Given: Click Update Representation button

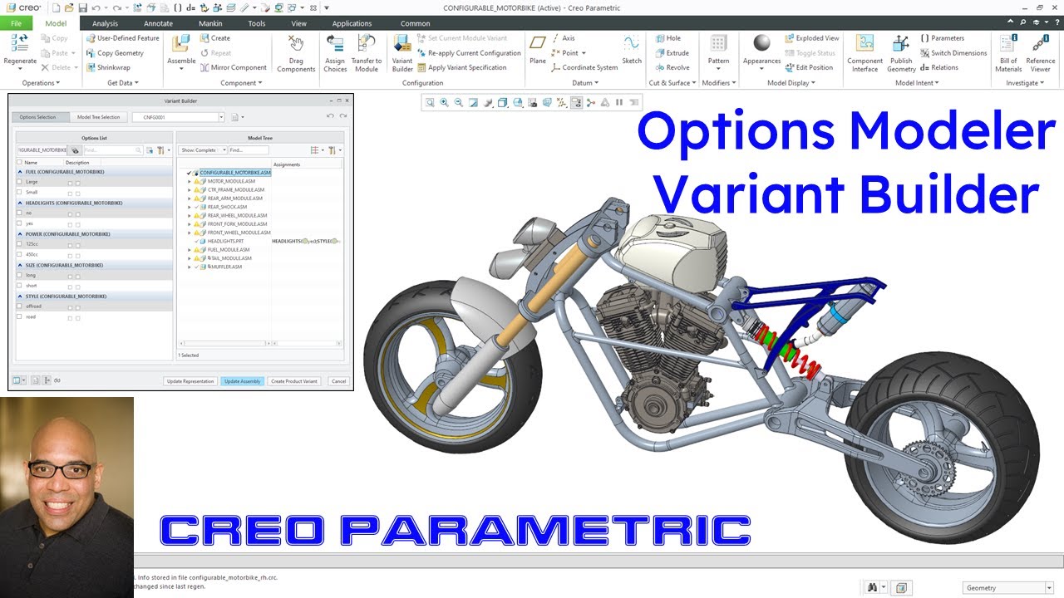Looking at the screenshot, I should tap(190, 381).
